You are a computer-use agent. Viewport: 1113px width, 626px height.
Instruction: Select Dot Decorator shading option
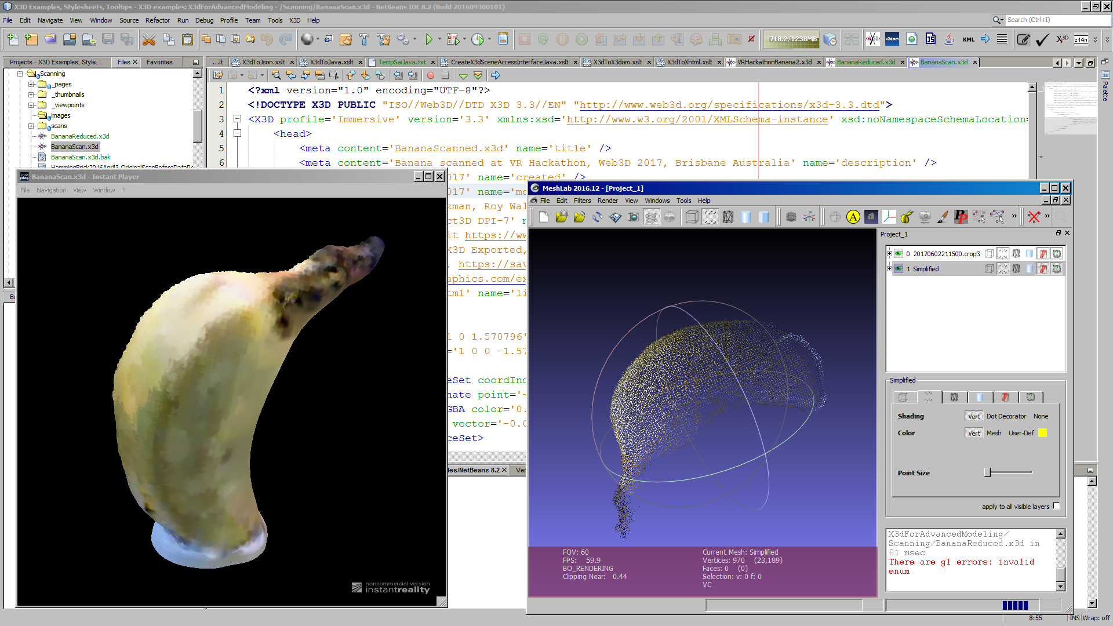(1006, 416)
